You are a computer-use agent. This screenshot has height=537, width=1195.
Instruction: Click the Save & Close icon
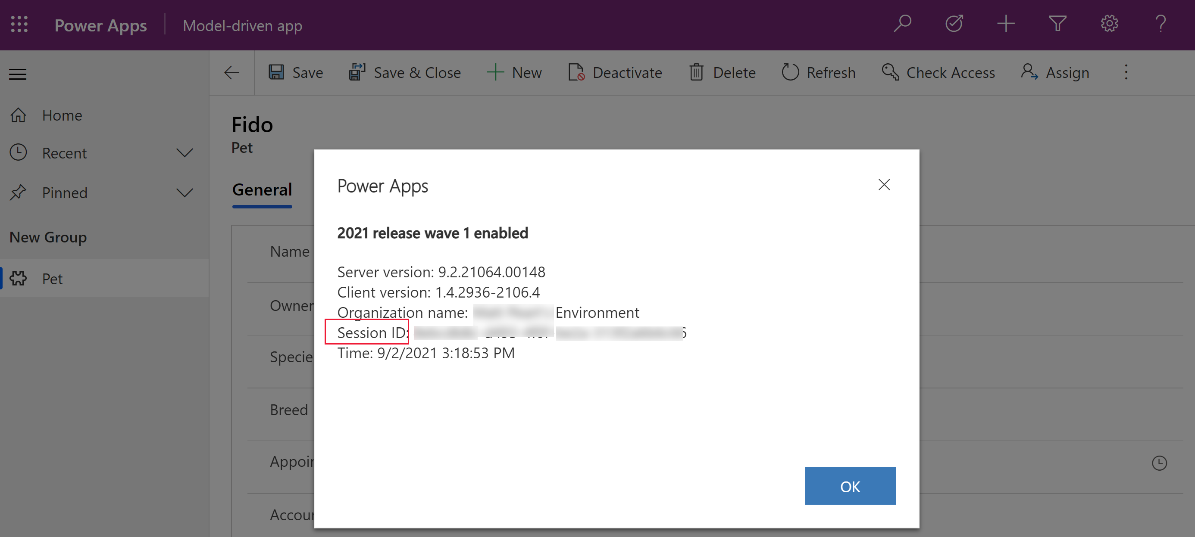pos(356,72)
